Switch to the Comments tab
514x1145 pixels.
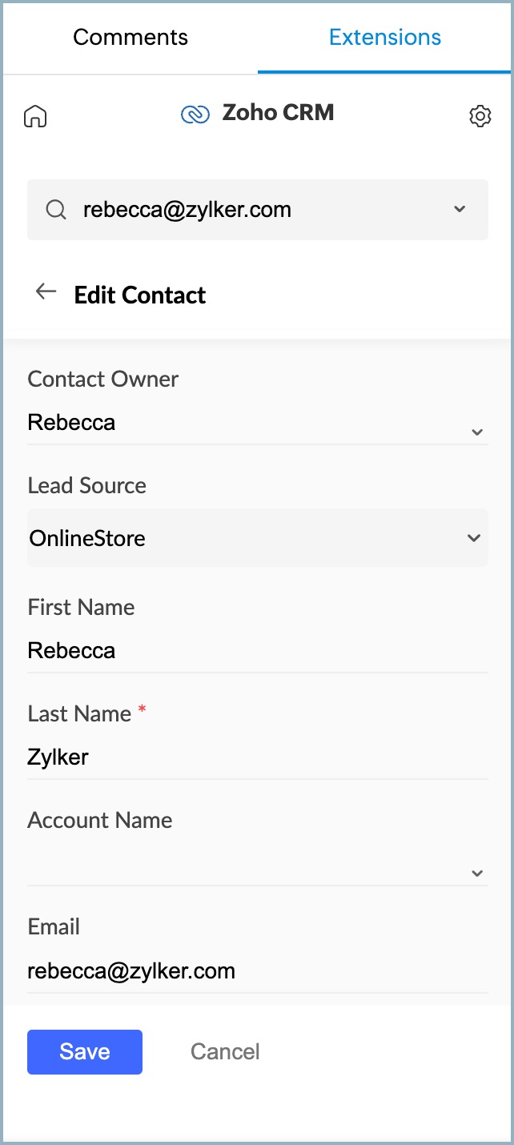click(x=131, y=37)
